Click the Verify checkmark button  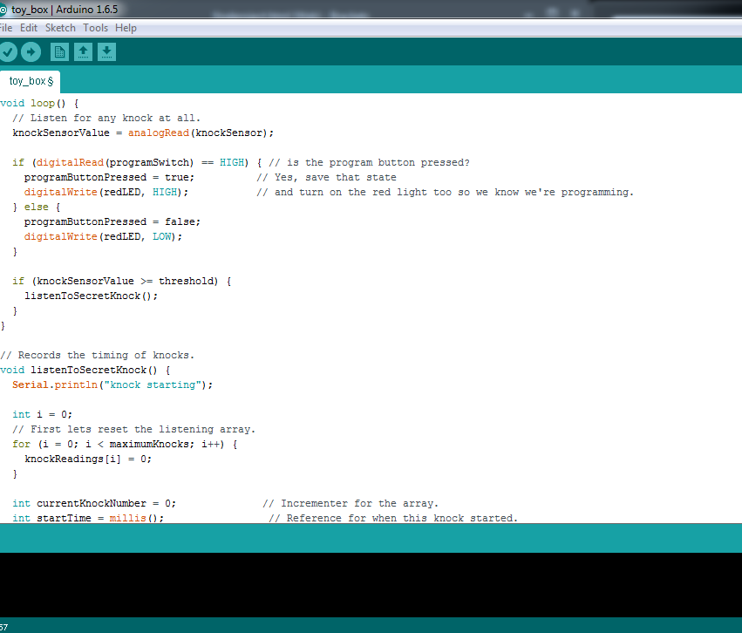click(x=8, y=52)
